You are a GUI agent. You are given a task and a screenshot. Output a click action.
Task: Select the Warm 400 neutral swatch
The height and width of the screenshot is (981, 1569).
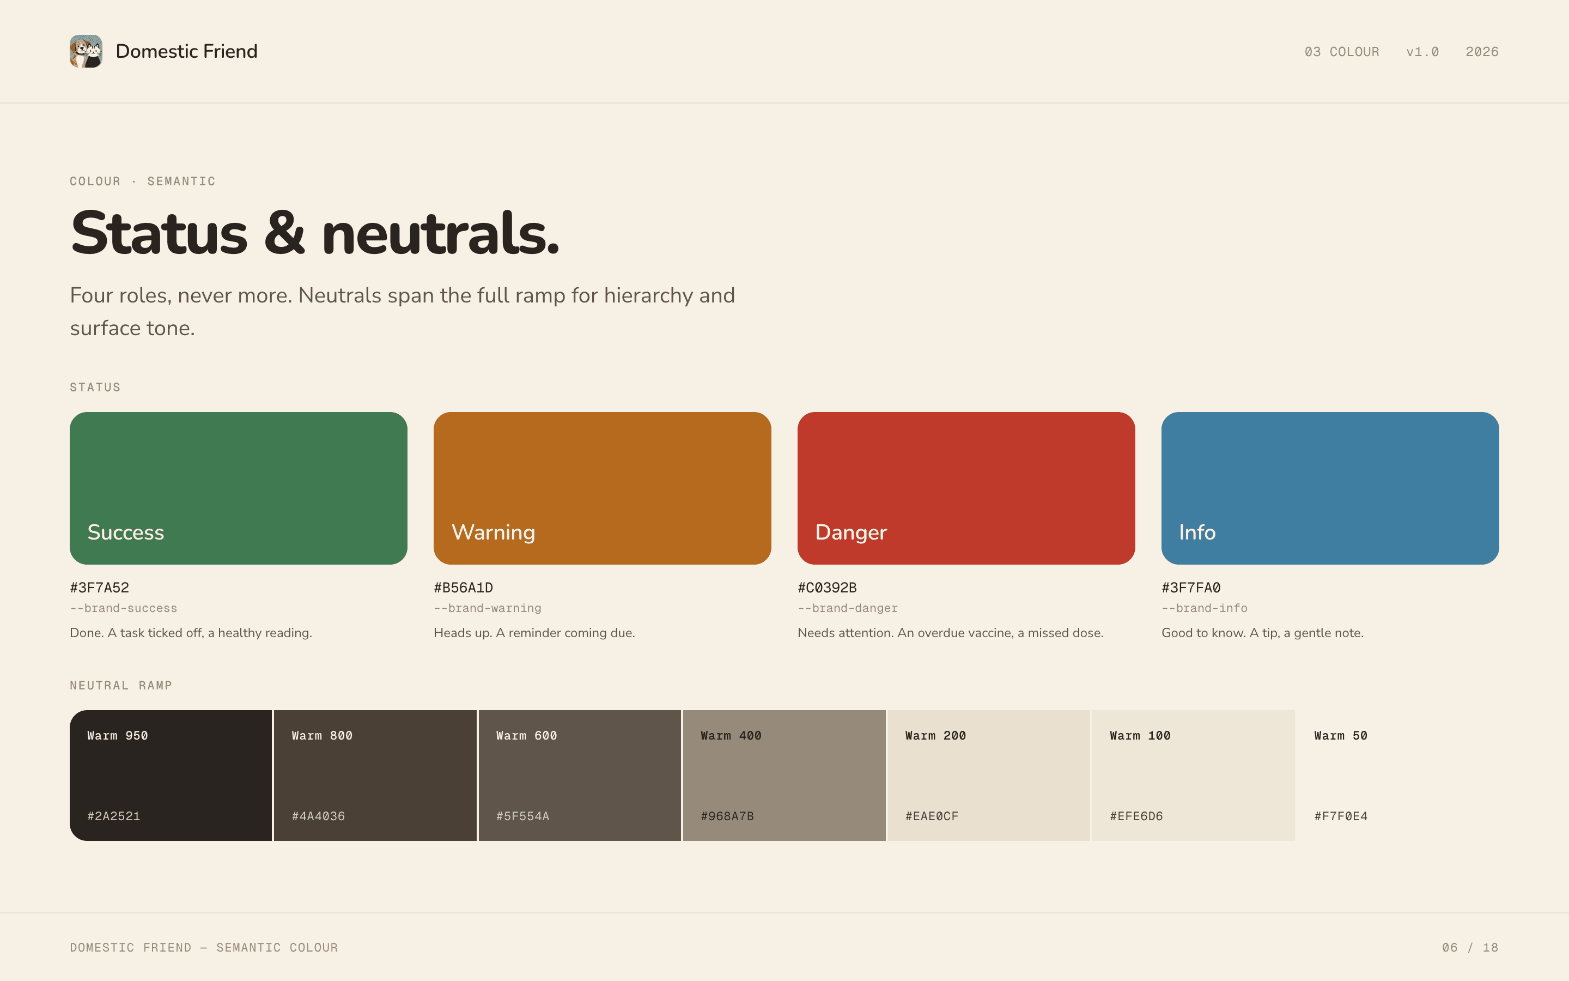[784, 776]
